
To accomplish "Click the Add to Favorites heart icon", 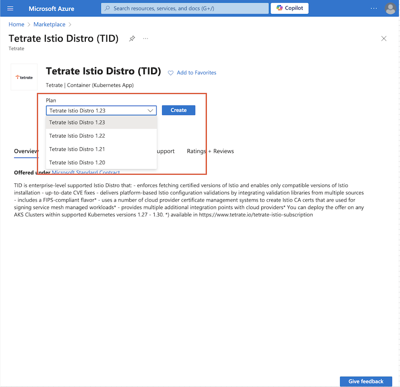I will coord(170,73).
